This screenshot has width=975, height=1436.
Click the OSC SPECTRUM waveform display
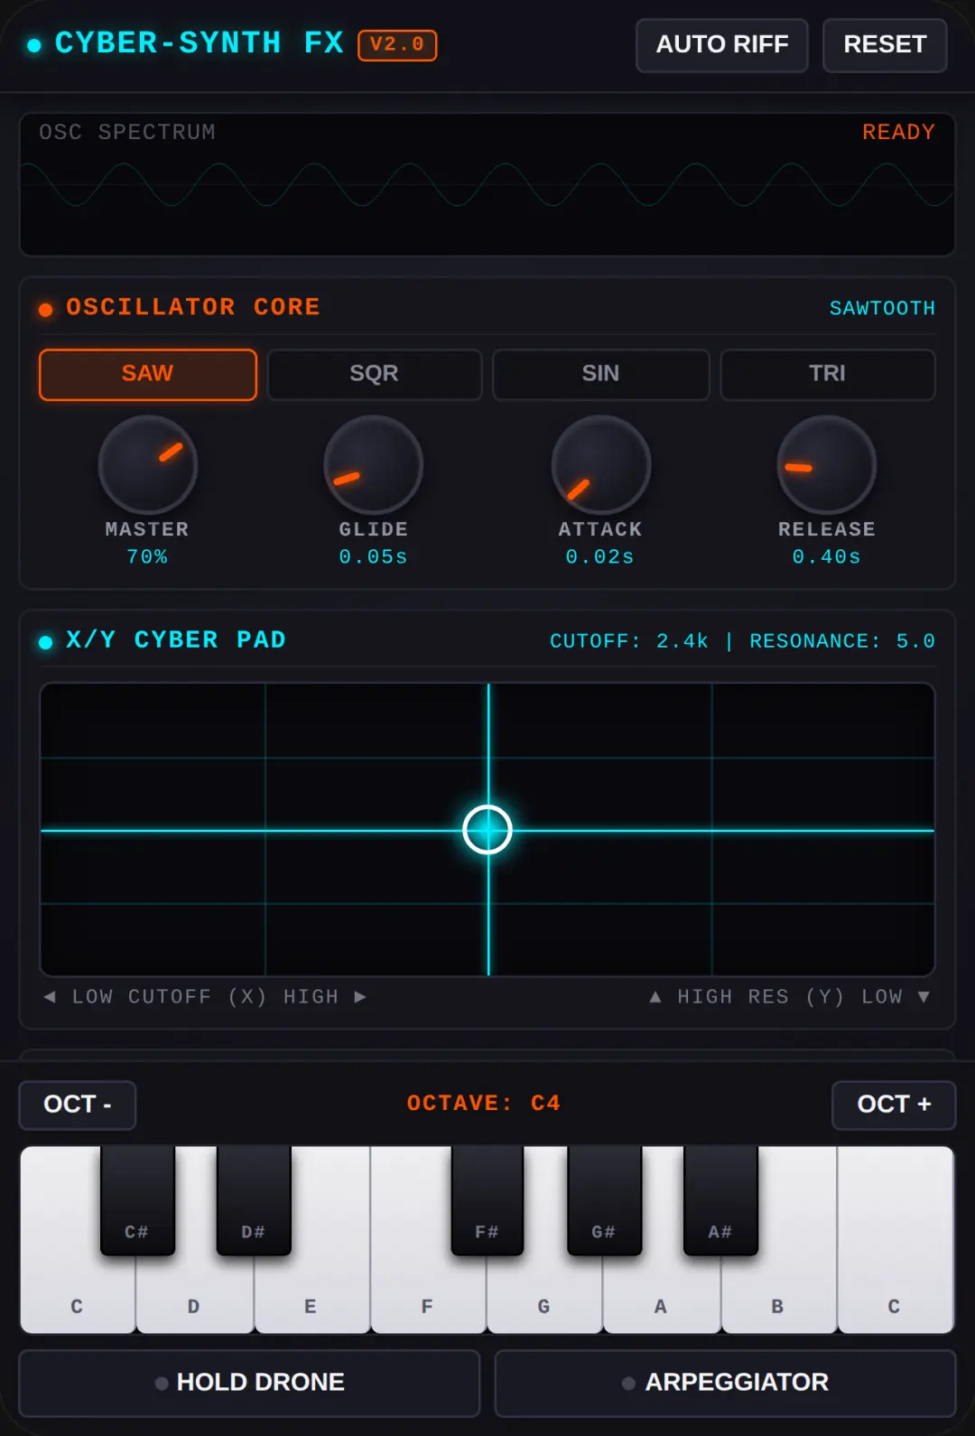[487, 184]
